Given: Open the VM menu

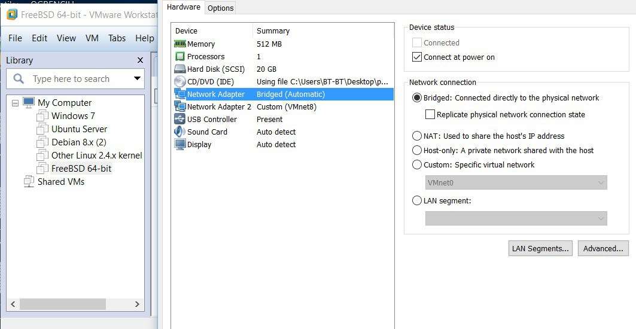Looking at the screenshot, I should [x=92, y=38].
